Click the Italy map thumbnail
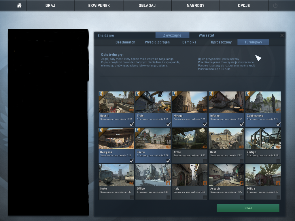 (x=190, y=175)
